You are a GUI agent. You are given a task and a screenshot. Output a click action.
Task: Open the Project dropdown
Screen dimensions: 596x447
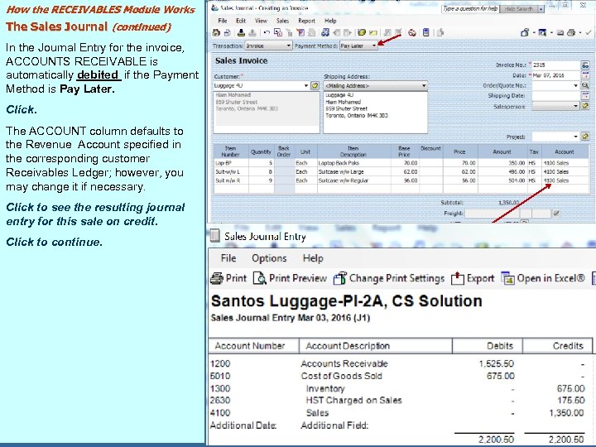tap(555, 136)
